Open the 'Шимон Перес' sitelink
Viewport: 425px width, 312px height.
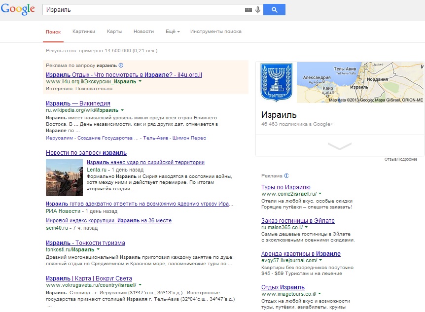(189, 138)
